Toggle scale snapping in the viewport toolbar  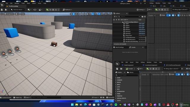(x=99, y=14)
